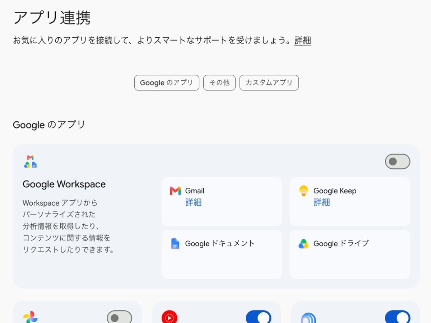Select the その他 filter chip
This screenshot has width=431, height=323.
pos(219,83)
